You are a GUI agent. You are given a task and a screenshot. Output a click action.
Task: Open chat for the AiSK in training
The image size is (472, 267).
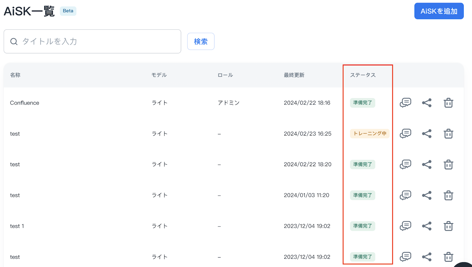click(405, 133)
